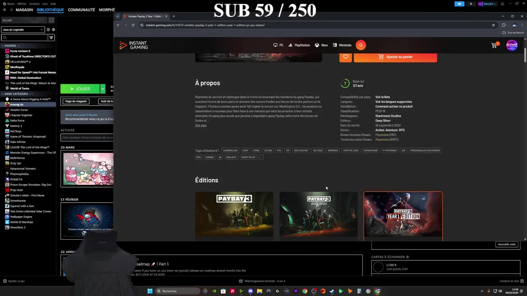Open the browser tab search chevron
This screenshot has height=296, width=527.
click(118, 16)
